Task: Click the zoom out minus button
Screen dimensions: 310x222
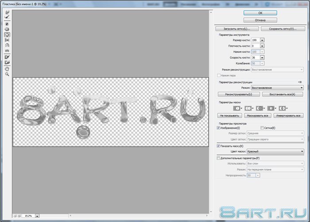Action: [x=15, y=216]
